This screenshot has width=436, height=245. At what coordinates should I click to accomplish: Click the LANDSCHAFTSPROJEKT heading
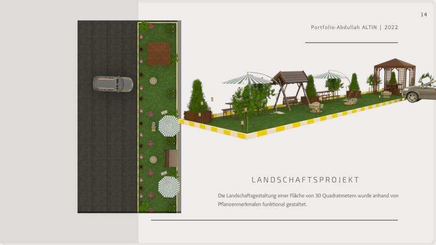(305, 180)
